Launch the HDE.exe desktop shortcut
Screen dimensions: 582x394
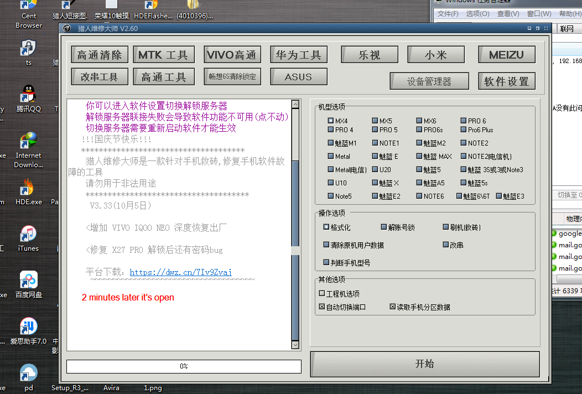pyautogui.click(x=29, y=191)
